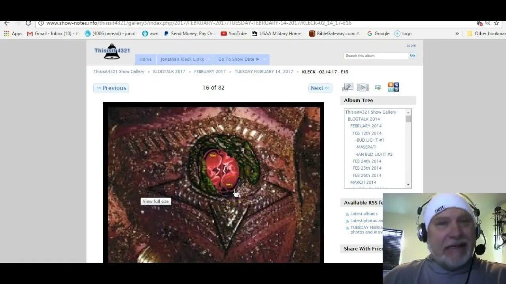Open the photo in the gallery viewer

(213, 183)
